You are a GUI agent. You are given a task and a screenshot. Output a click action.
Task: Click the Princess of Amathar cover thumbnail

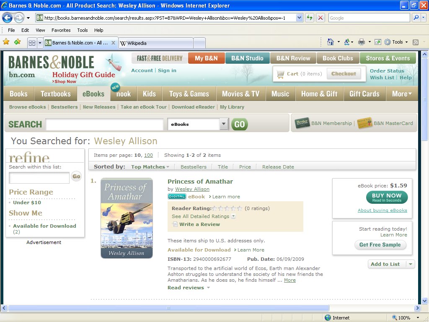127,218
